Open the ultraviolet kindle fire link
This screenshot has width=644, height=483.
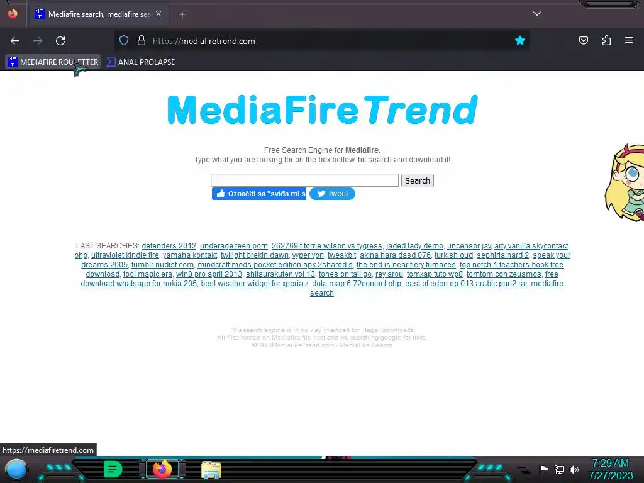[x=125, y=255]
